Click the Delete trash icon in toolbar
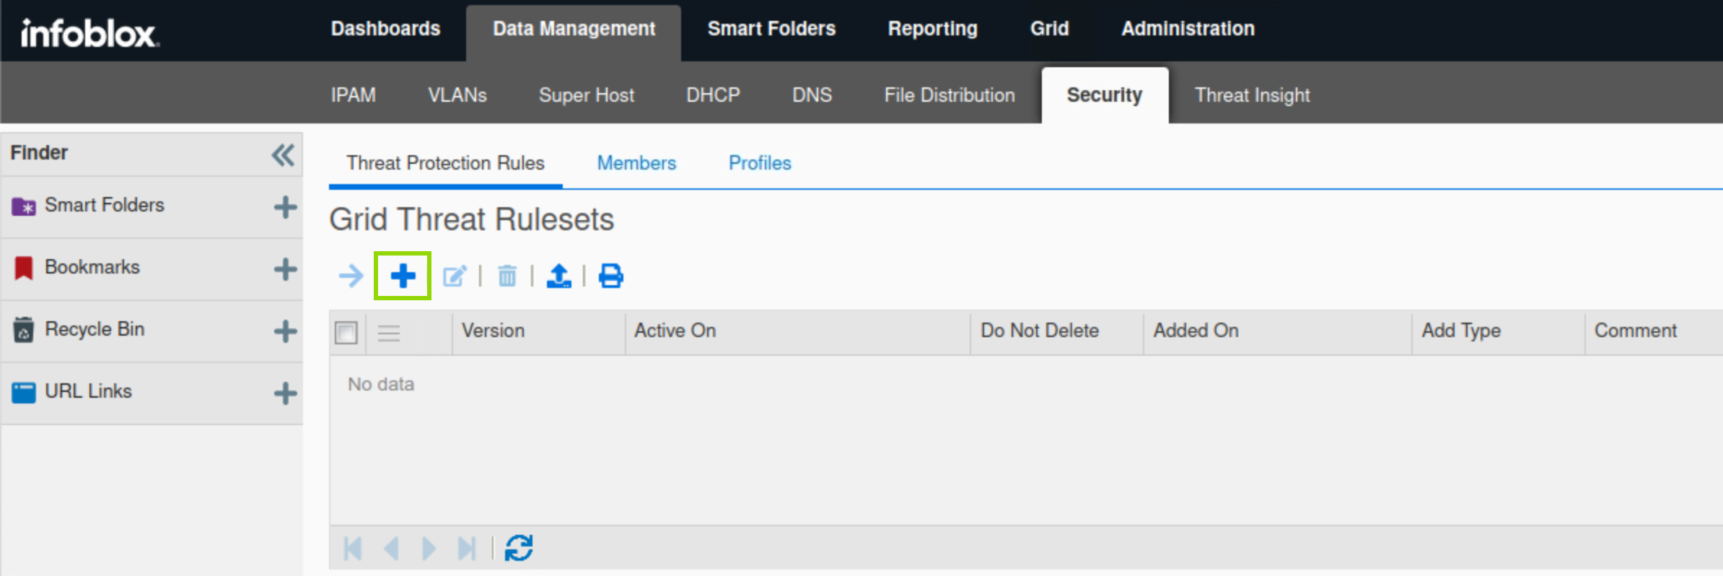Screen dimensions: 1723x576 507,276
